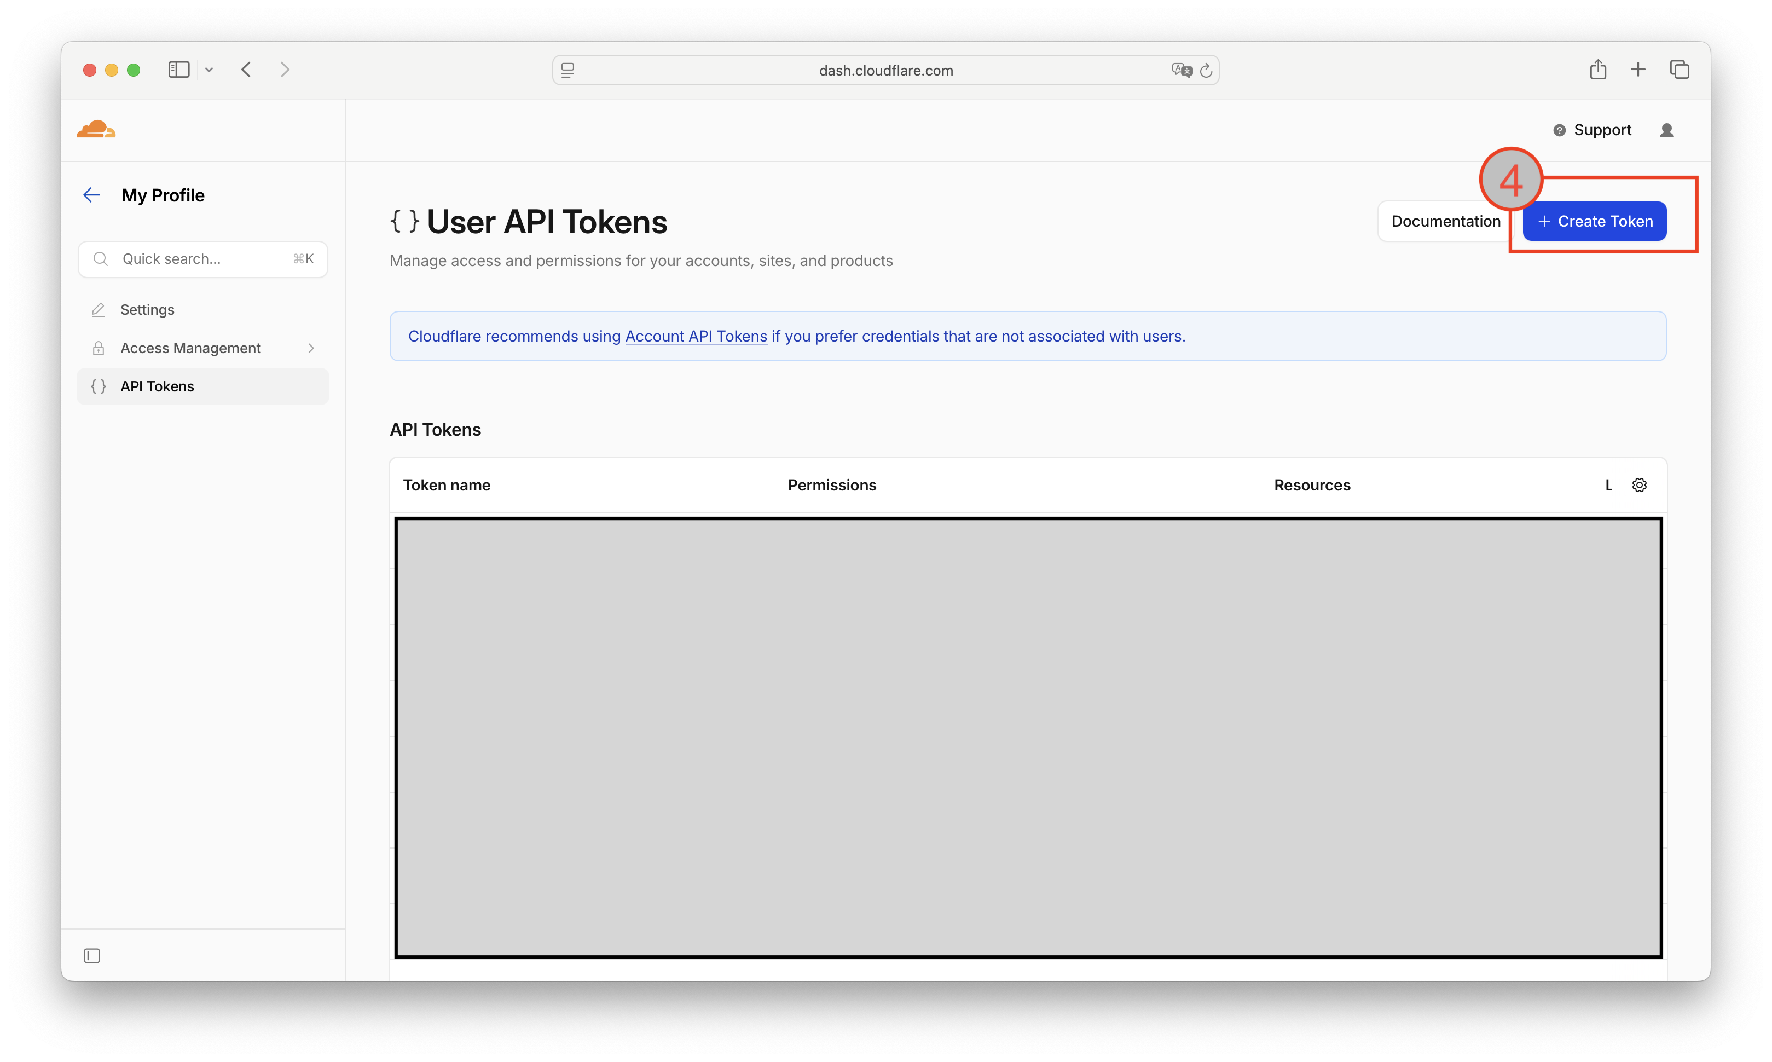Navigate back in Safari

click(246, 70)
